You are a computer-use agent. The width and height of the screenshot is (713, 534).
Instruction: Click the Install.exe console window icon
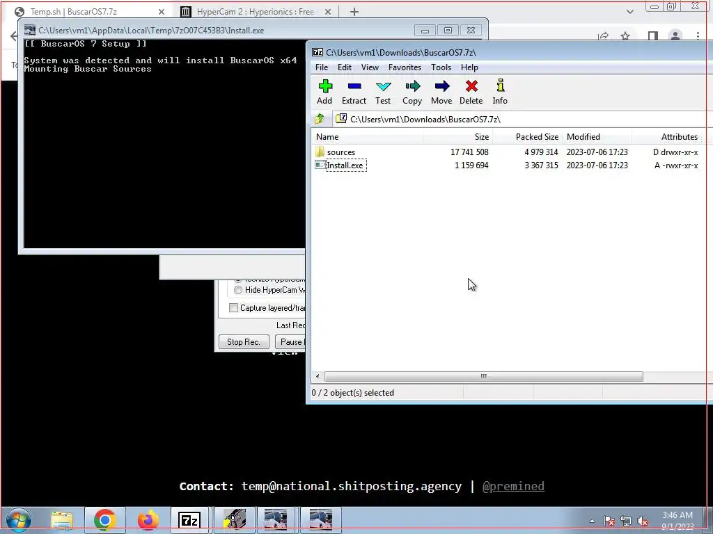click(x=30, y=30)
